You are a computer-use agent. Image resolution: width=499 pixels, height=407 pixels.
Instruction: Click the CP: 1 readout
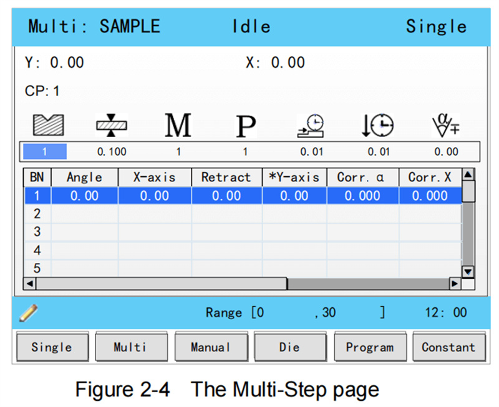[42, 91]
